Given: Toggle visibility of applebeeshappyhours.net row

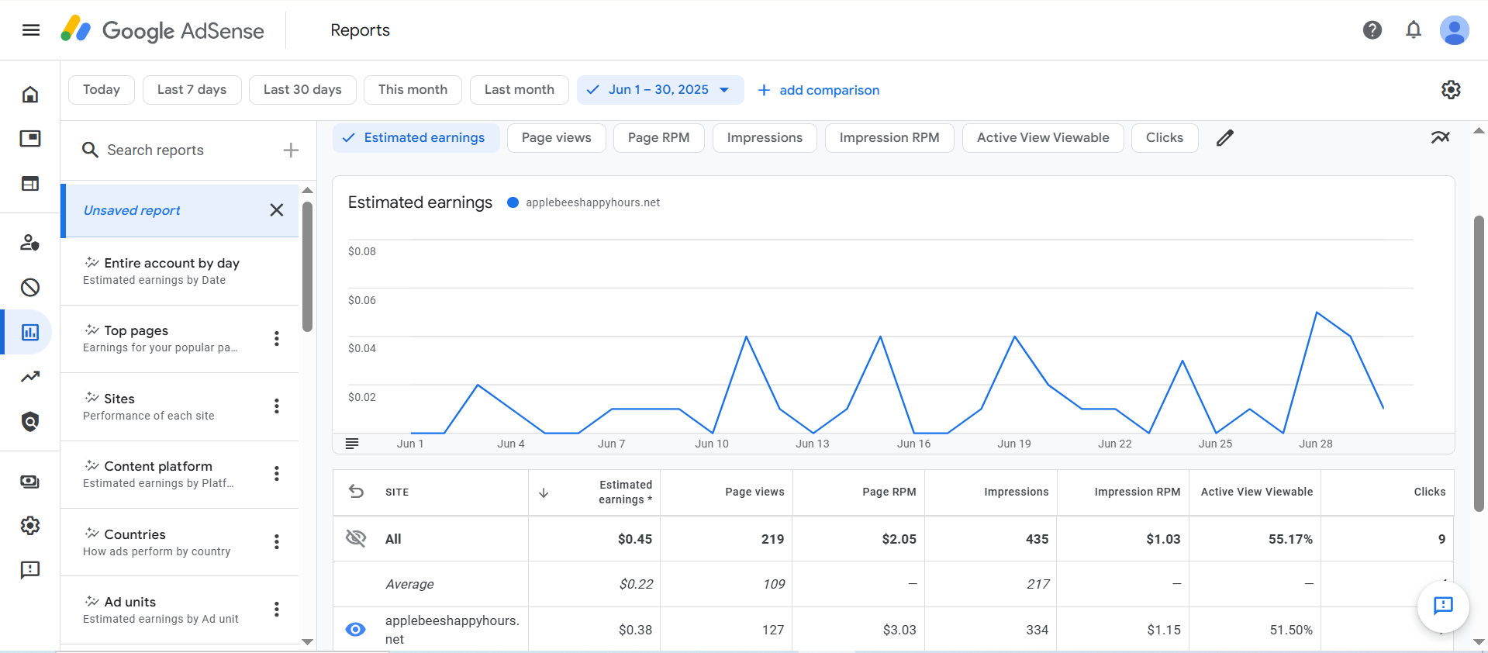Looking at the screenshot, I should tap(356, 630).
